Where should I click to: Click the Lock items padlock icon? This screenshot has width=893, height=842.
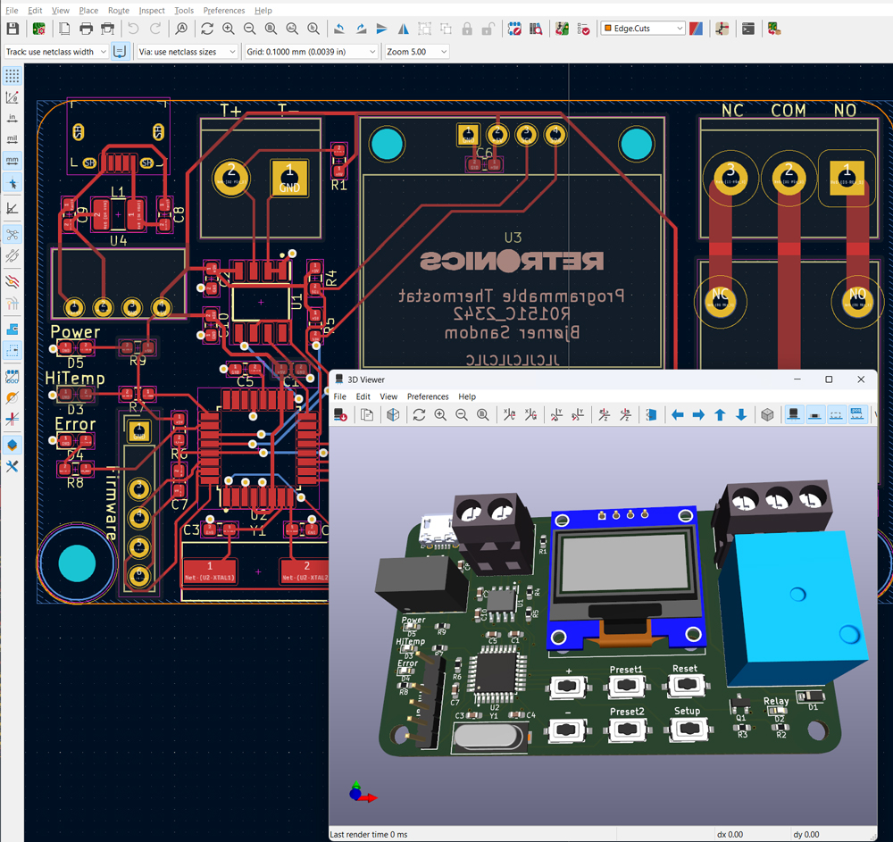[467, 29]
